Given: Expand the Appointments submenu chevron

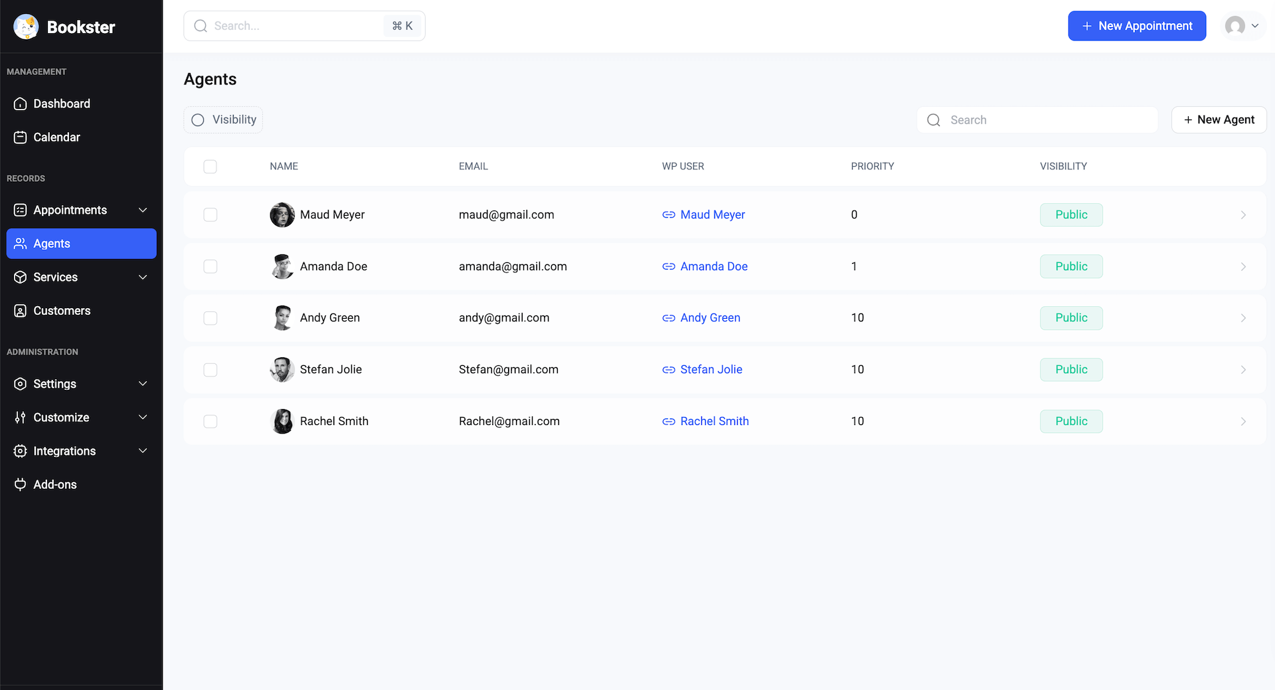Looking at the screenshot, I should [143, 210].
